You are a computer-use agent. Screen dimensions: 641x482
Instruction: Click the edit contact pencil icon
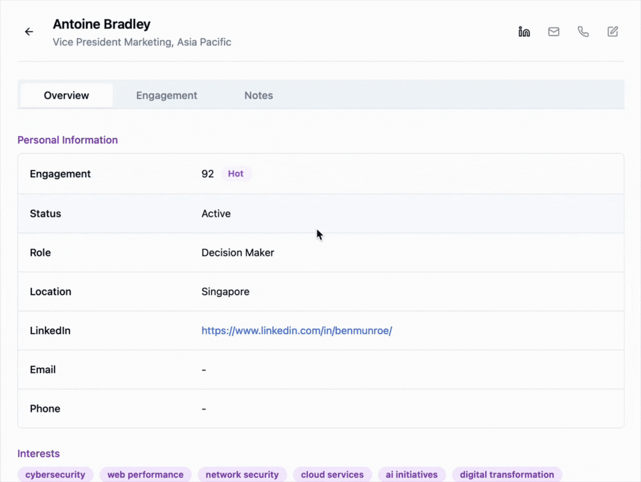click(613, 32)
